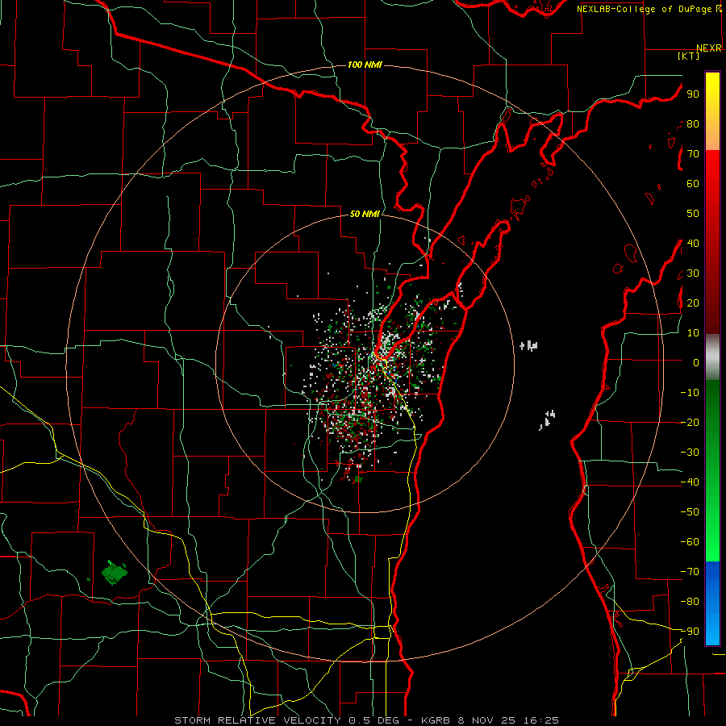The image size is (726, 726).
Task: Click the 16:25 time stamp
Action: tap(541, 720)
